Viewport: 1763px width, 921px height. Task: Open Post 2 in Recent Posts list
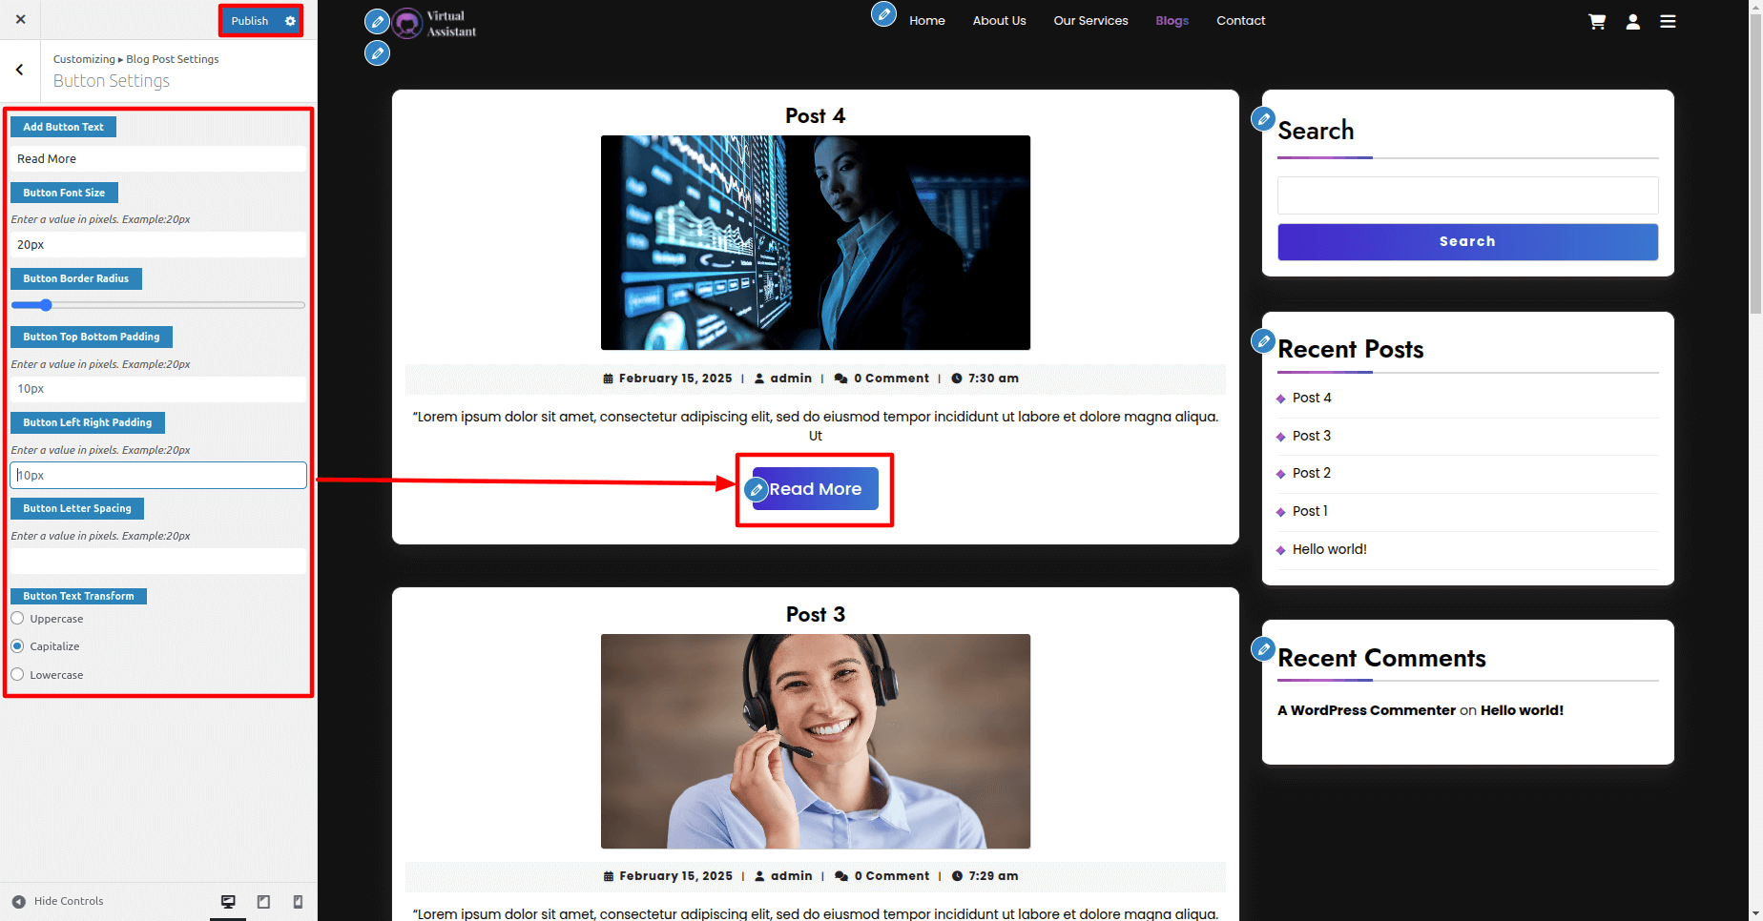[x=1312, y=473]
